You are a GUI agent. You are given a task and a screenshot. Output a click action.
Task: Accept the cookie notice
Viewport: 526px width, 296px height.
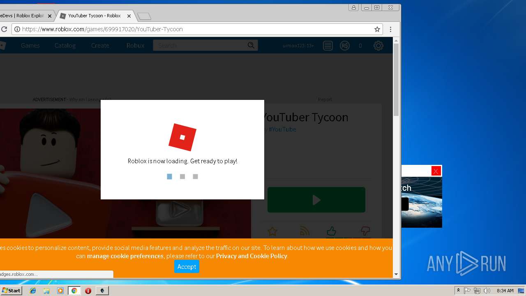187,266
